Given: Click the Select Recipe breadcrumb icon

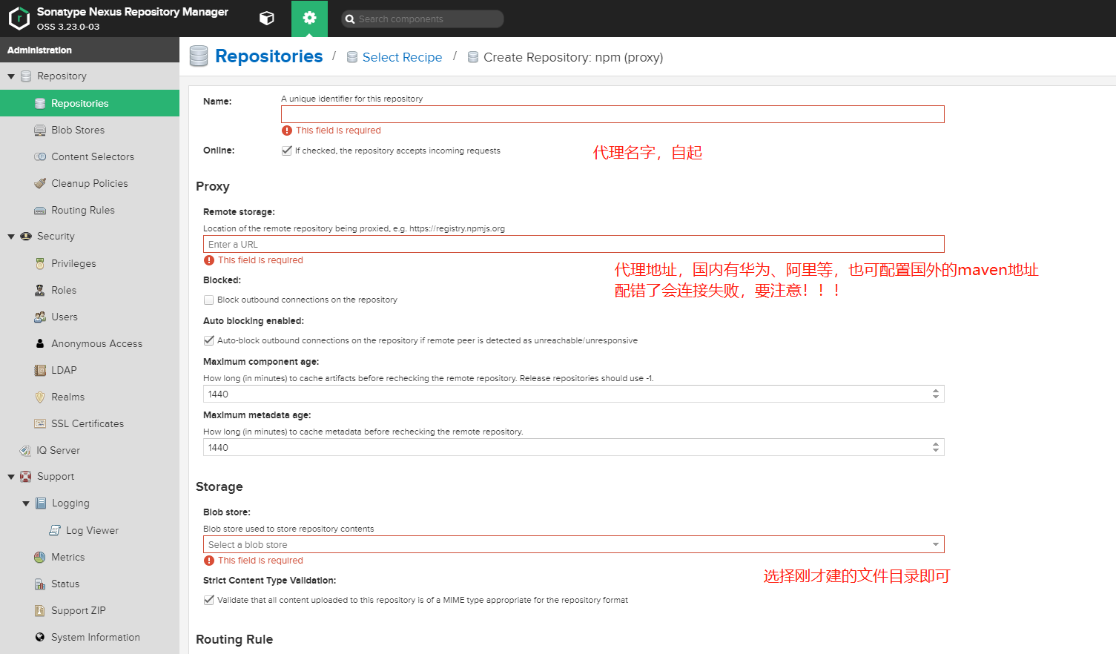Looking at the screenshot, I should (352, 57).
